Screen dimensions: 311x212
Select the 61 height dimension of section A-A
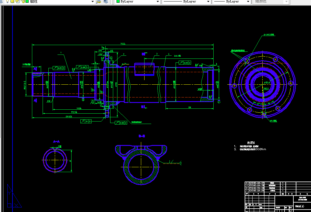coord(70,161)
